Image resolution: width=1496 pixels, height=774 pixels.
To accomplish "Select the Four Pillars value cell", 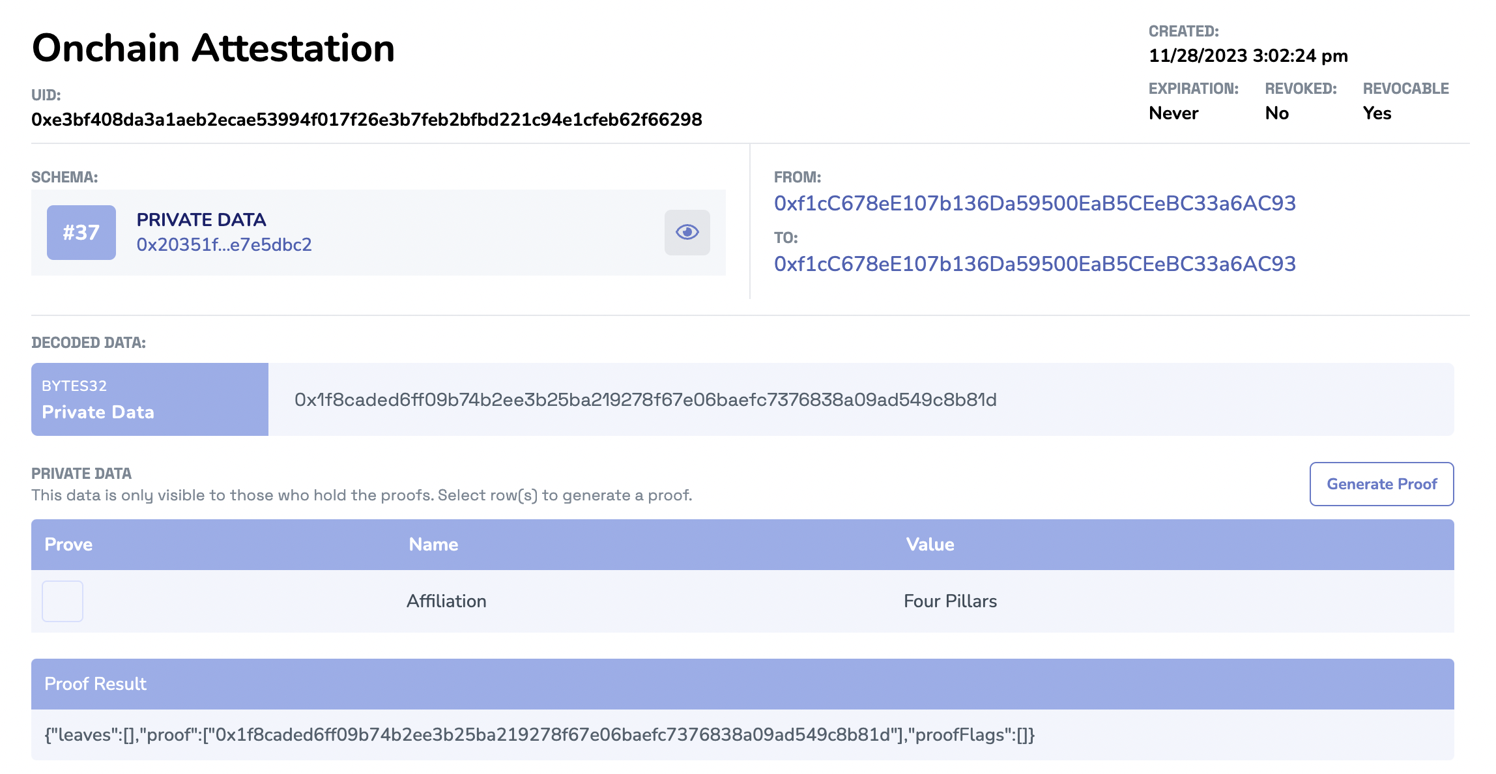I will [950, 601].
